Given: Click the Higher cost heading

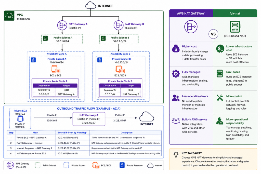Looking at the screenshot, I should coord(189,46).
